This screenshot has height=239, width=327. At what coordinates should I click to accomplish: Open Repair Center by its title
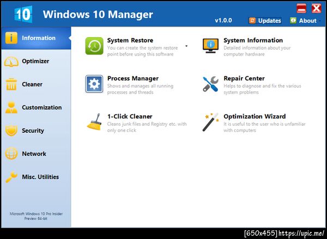244,78
